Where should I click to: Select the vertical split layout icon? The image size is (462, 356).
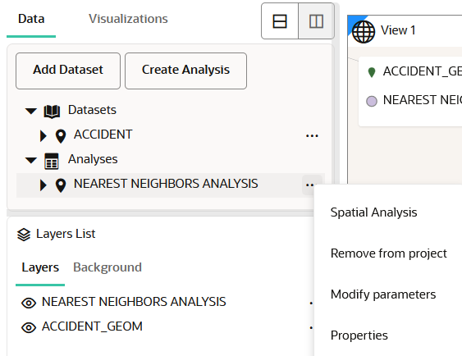point(317,21)
